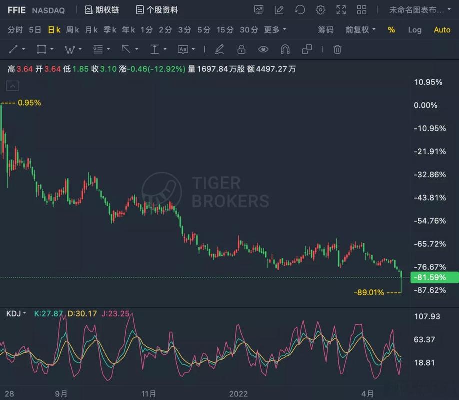Select the pencil brush drawing tool
This screenshot has height=400, width=459.
pos(219,49)
